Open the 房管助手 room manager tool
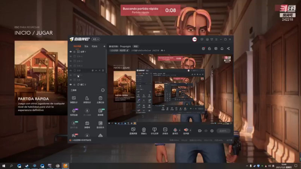This screenshot has width=301, height=169. pos(87,100)
